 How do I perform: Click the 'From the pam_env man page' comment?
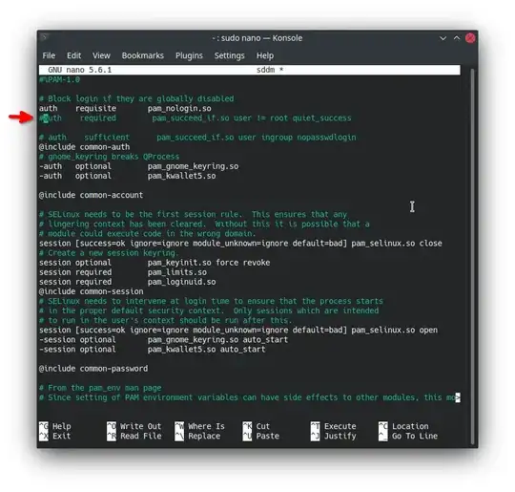tap(100, 388)
